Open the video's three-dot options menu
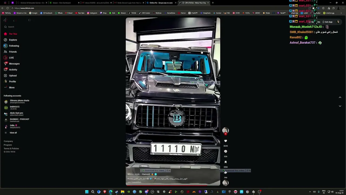Viewport: 346px width, 195px height. [x=215, y=22]
